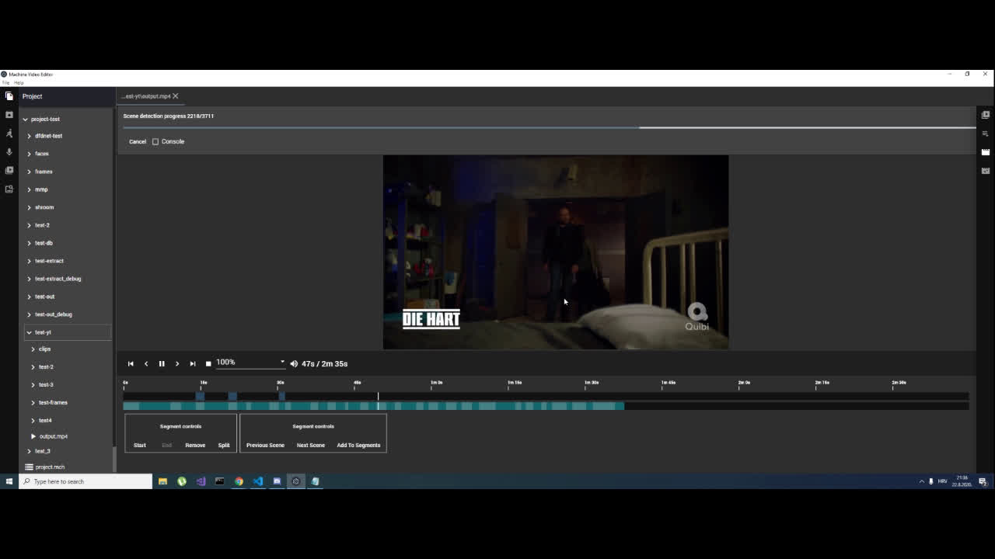This screenshot has height=559, width=995.
Task: Select the frames panel icon on right sidebar
Action: [x=985, y=151]
